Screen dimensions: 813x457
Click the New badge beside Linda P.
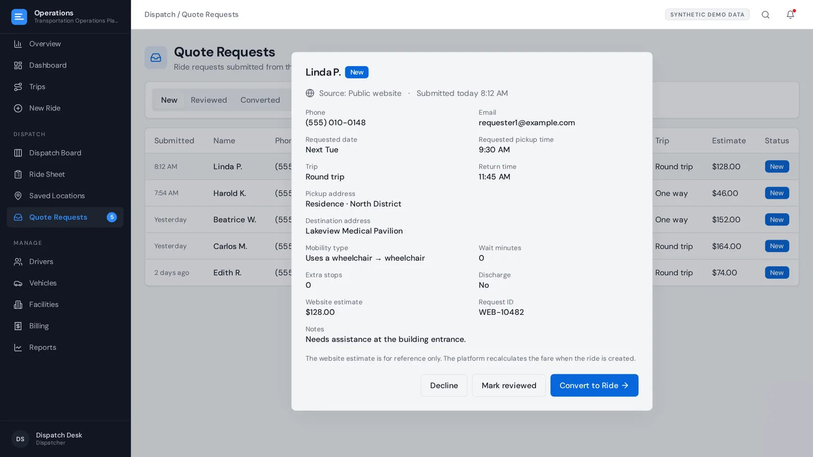pos(357,72)
